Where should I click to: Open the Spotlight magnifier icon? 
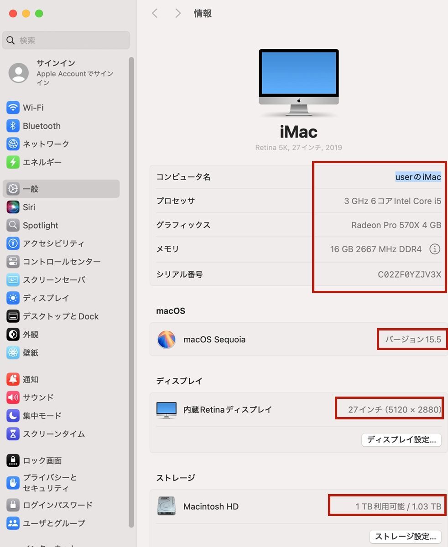click(13, 225)
